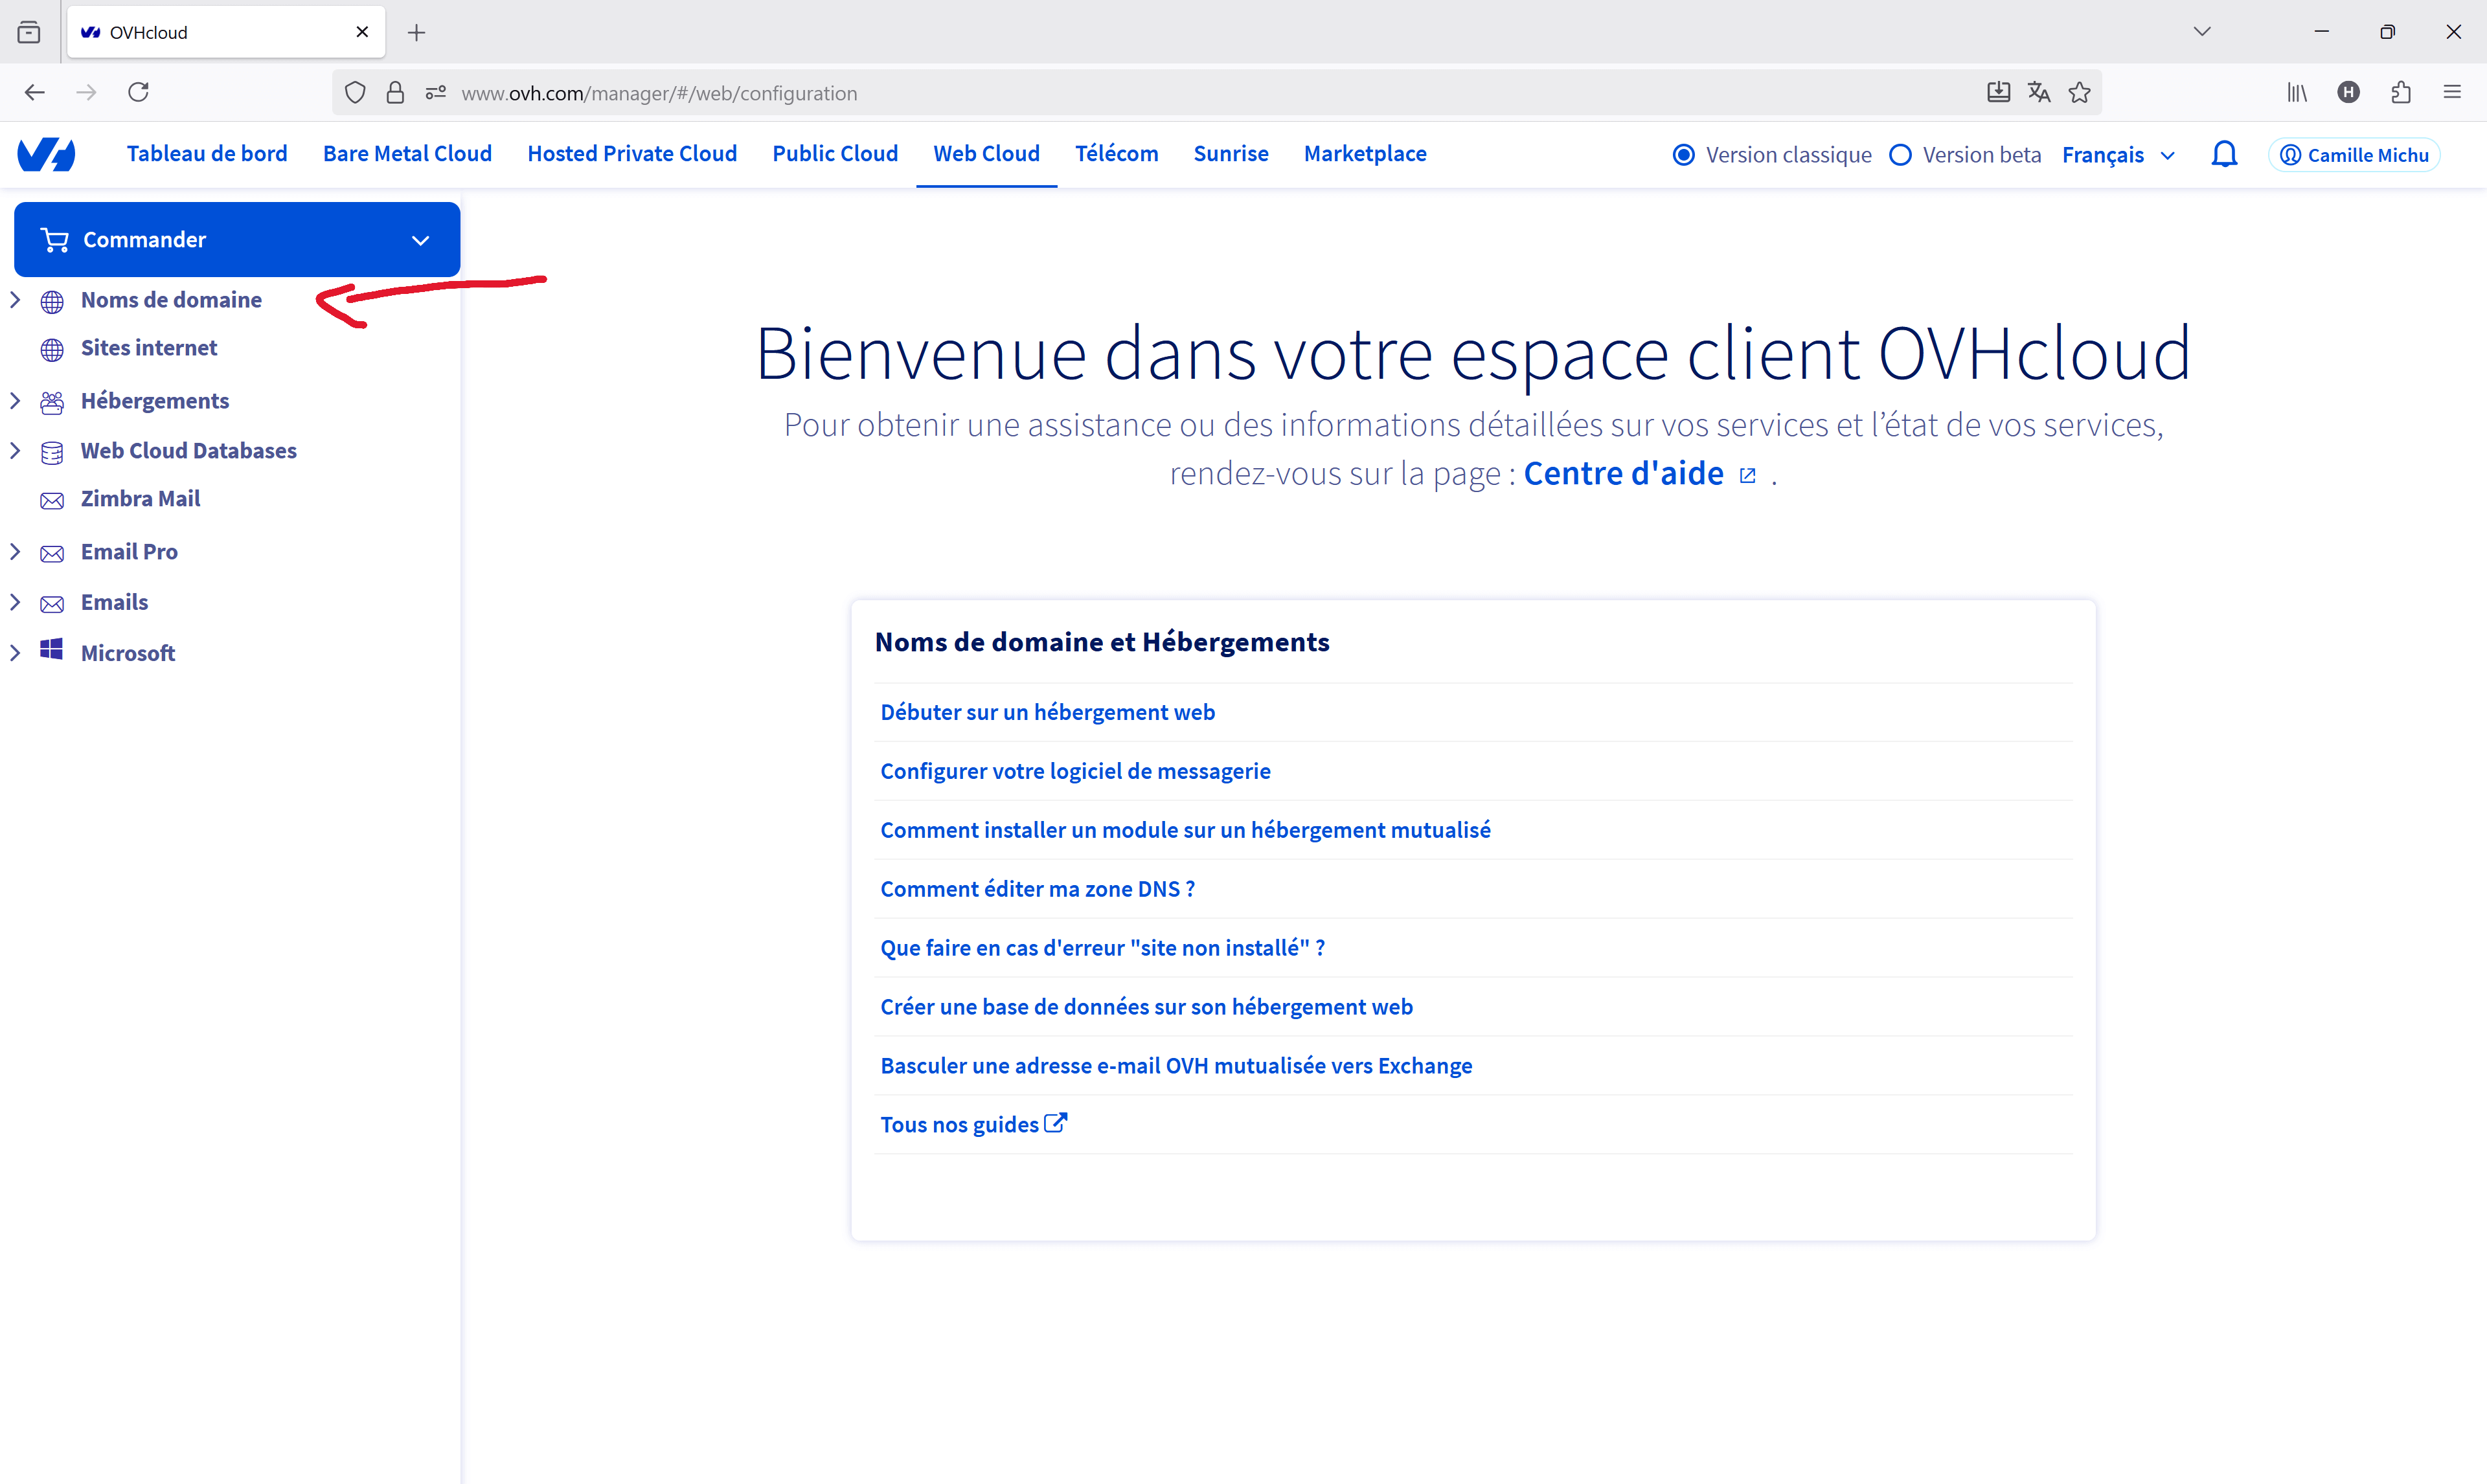The width and height of the screenshot is (2487, 1484).
Task: Open the Firefox hamburger menu
Action: (x=2452, y=93)
